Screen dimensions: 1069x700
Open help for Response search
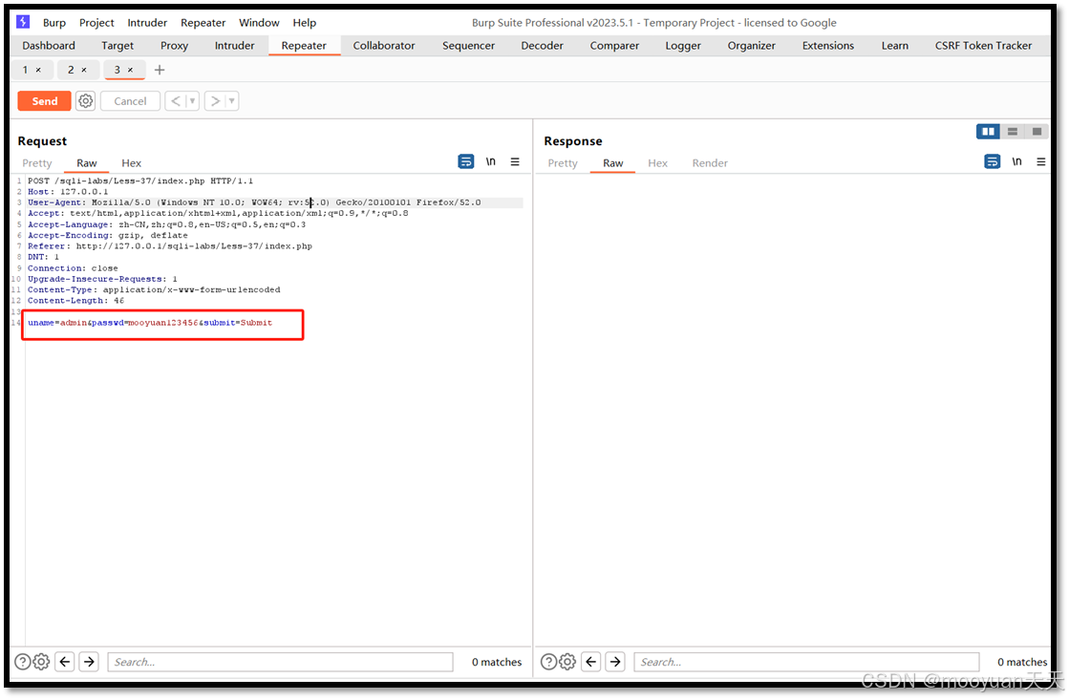(548, 661)
